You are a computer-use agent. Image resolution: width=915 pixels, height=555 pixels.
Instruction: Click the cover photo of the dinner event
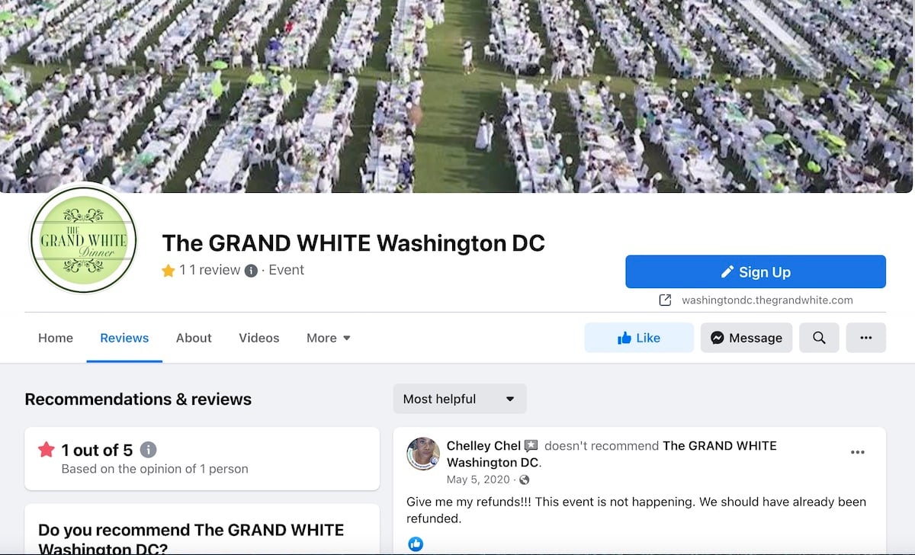click(x=457, y=96)
